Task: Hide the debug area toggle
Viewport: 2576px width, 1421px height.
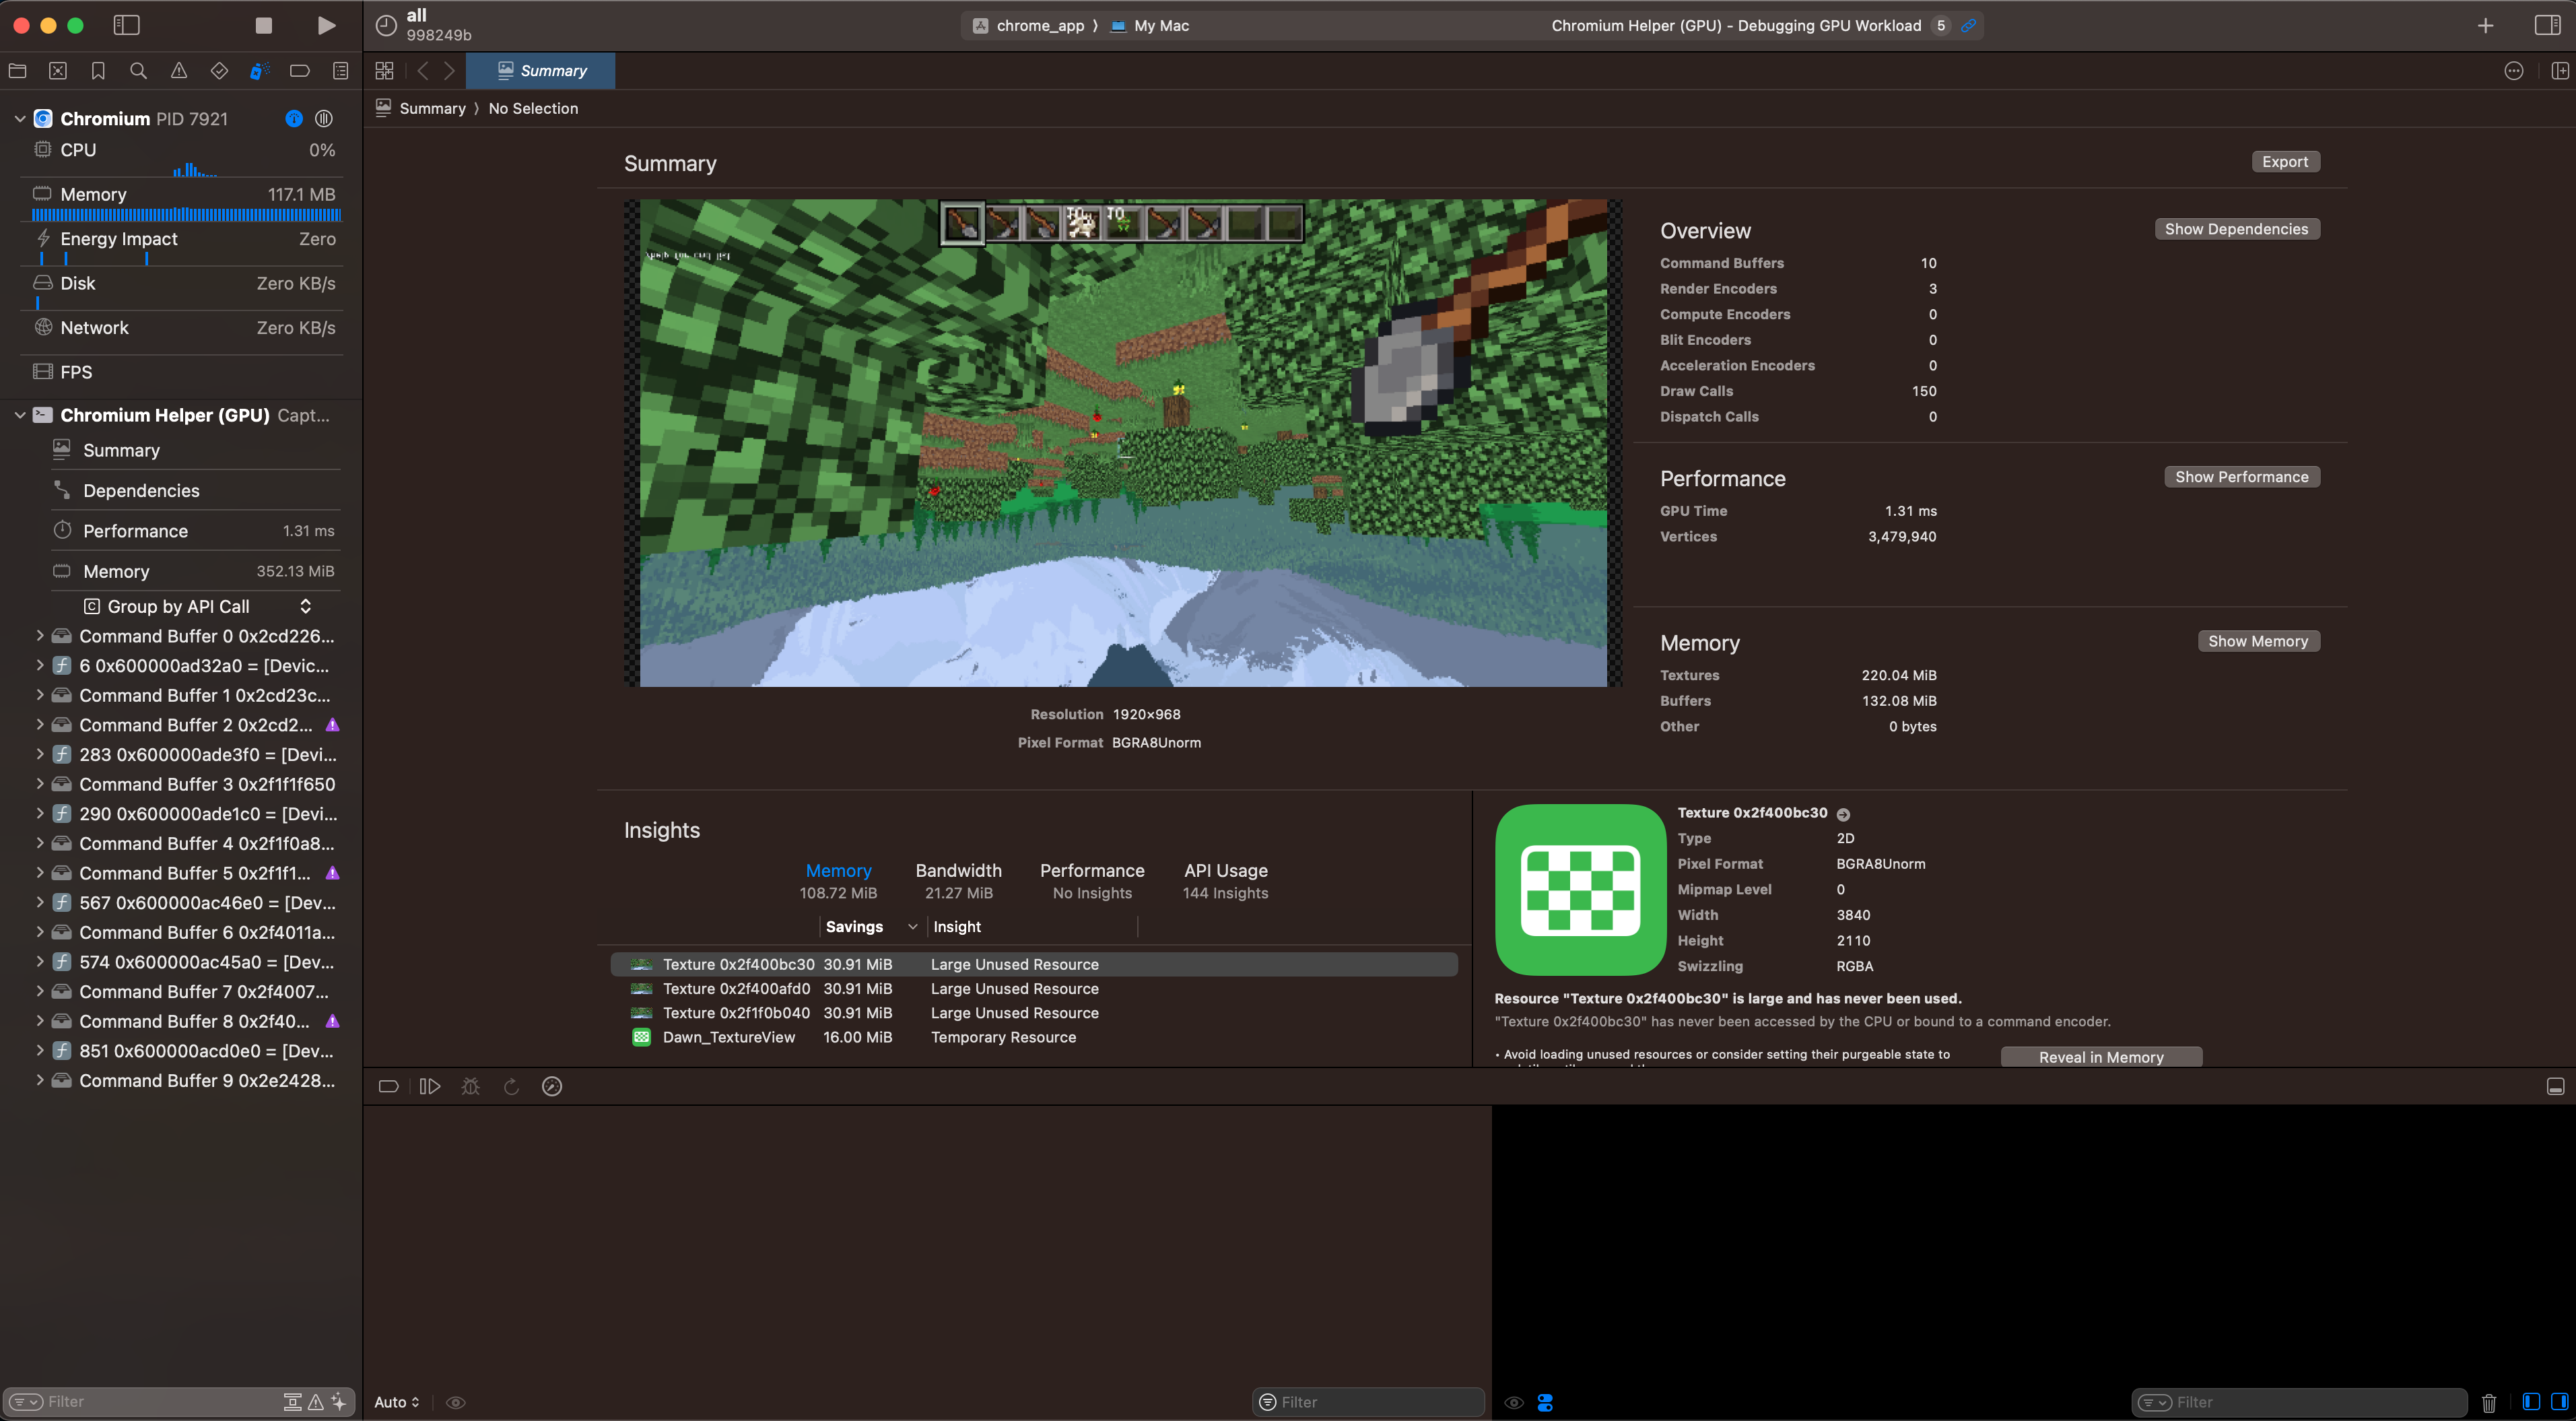Action: 2555,1087
